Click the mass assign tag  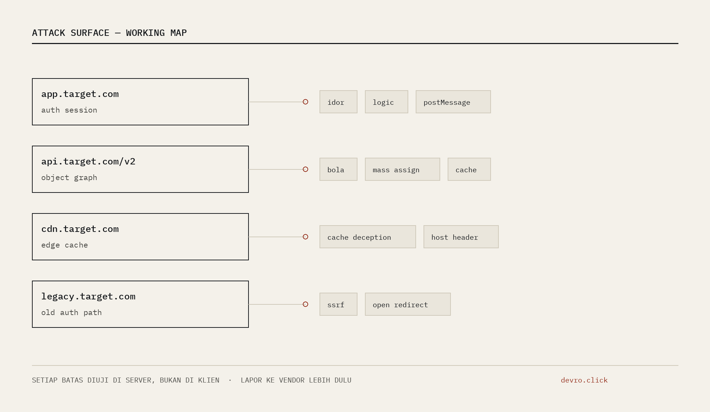(403, 169)
